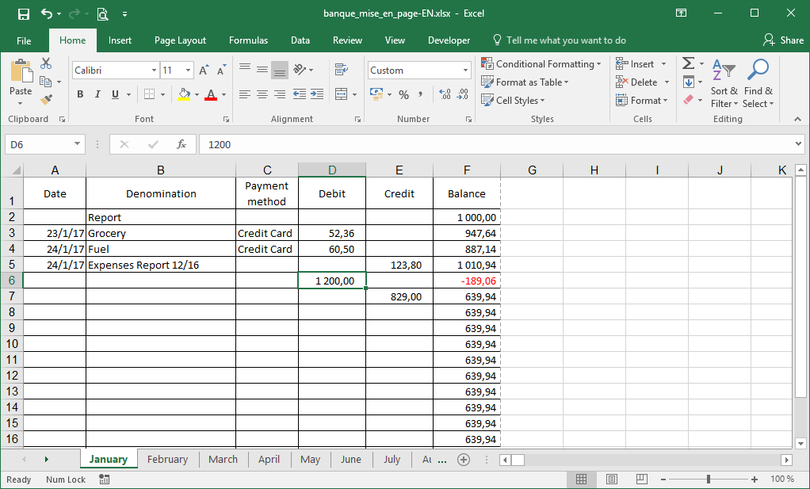Toggle bold formatting
The width and height of the screenshot is (810, 489).
[x=80, y=94]
